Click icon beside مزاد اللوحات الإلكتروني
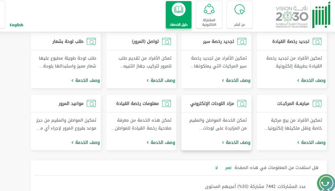 coord(242,104)
